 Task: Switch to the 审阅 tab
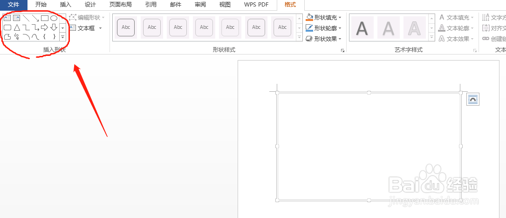pyautogui.click(x=200, y=5)
